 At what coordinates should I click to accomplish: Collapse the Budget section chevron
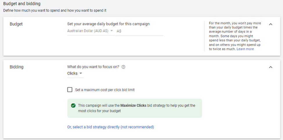pos(271,24)
